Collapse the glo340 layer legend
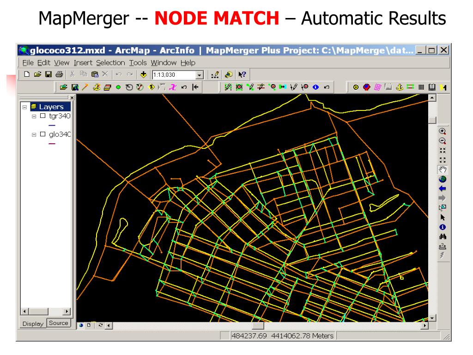 pyautogui.click(x=34, y=135)
